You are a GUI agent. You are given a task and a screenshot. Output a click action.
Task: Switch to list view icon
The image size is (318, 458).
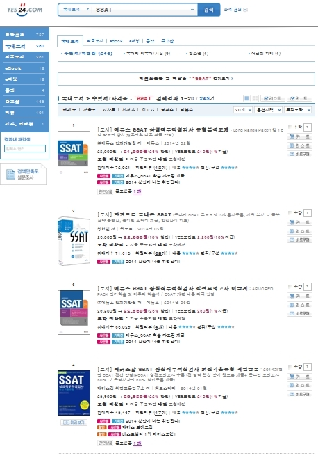tap(246, 98)
